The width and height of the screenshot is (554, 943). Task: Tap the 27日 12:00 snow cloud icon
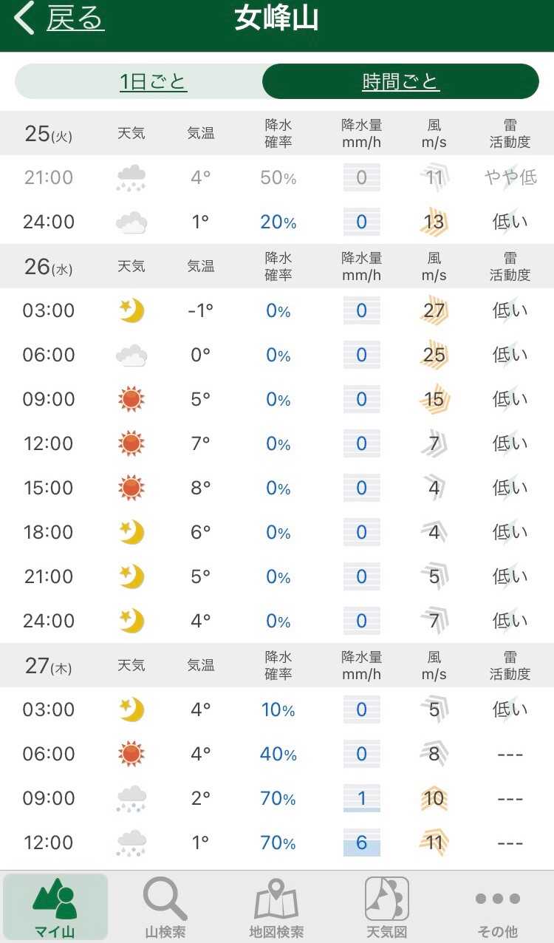pos(131,842)
